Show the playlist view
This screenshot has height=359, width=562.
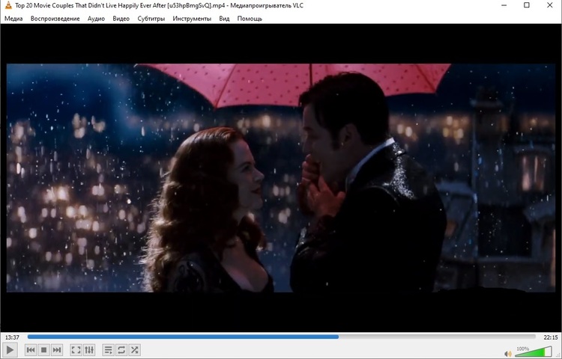pyautogui.click(x=108, y=350)
